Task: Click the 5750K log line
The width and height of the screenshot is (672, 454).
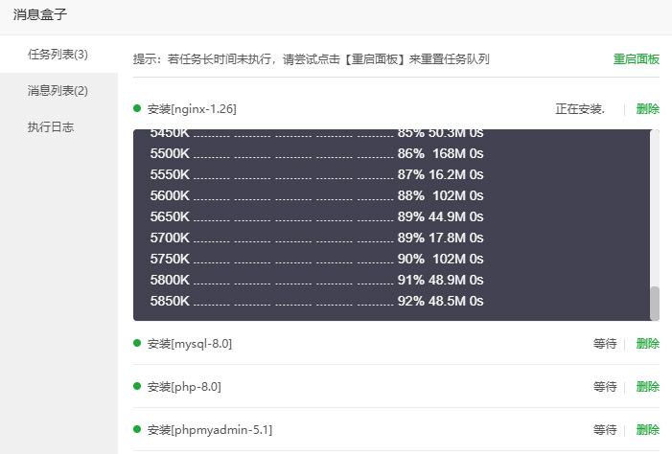Action: pos(316,259)
